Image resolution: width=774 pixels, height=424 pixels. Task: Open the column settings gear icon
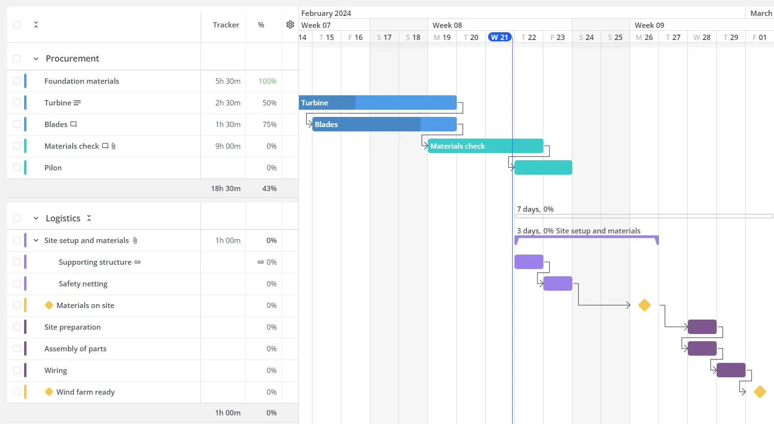coord(290,25)
